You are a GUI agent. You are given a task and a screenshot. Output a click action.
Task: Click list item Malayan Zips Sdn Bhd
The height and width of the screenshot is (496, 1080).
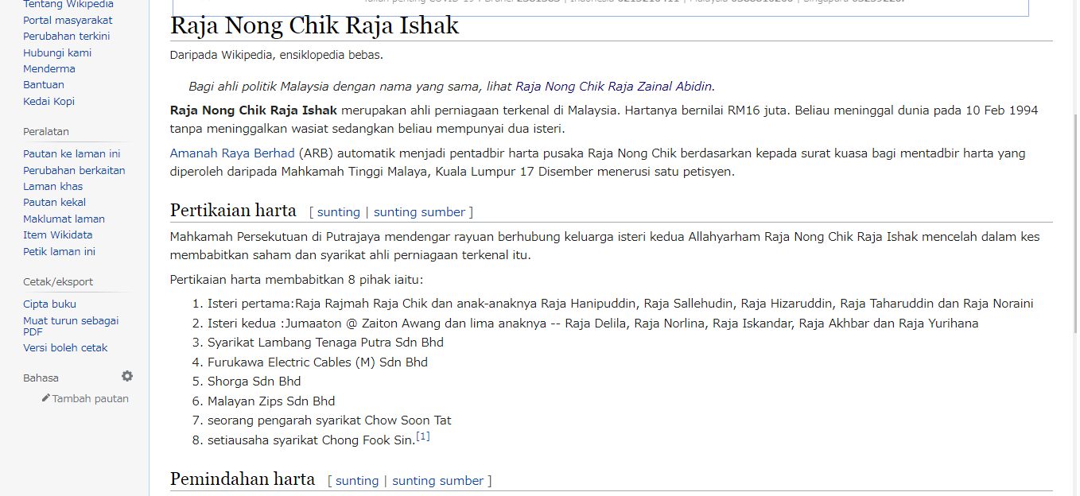click(x=271, y=401)
